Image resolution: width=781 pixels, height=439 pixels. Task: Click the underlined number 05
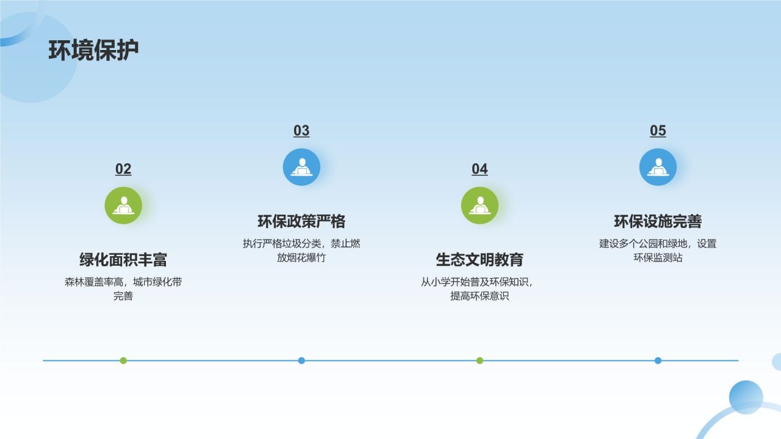(x=658, y=130)
